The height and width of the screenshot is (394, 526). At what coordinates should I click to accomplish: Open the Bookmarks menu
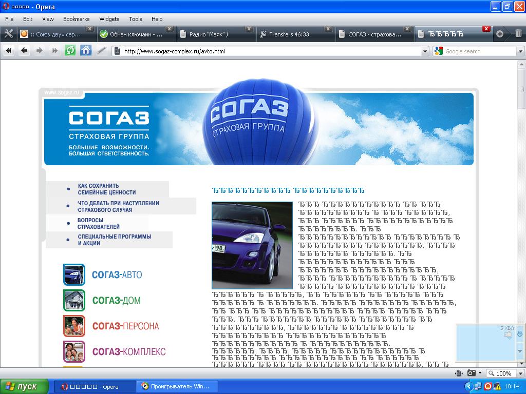point(77,19)
